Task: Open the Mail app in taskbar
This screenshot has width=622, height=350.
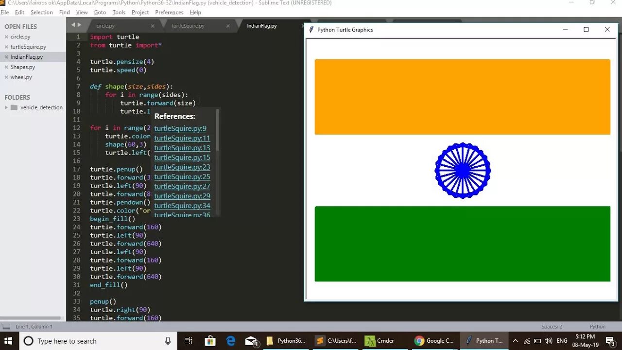Action: (252, 341)
